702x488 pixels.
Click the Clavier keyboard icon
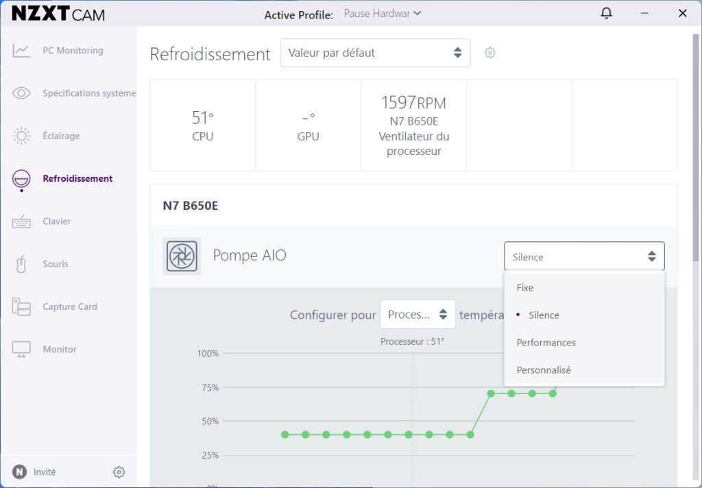tap(21, 221)
